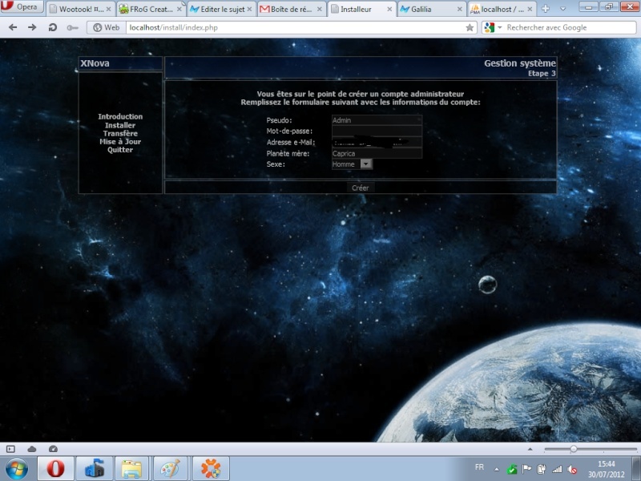Open the Opera menu button
This screenshot has width=641, height=481.
coord(22,6)
